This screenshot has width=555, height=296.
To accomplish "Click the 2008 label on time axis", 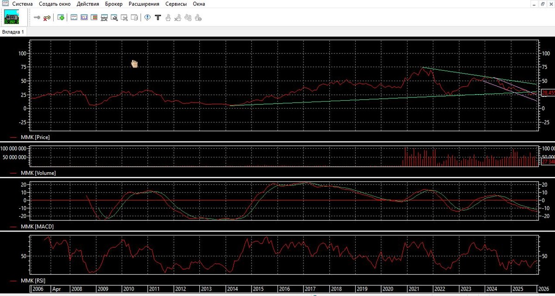I will pyautogui.click(x=77, y=289).
